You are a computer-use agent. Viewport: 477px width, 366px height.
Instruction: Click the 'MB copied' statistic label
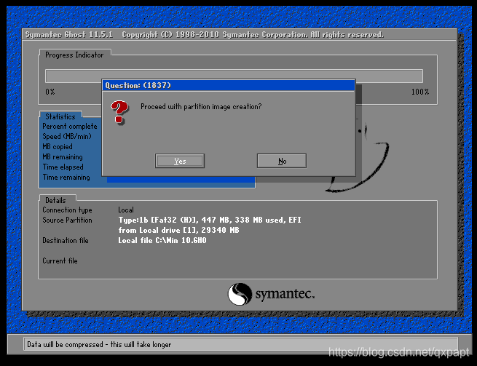pos(58,147)
